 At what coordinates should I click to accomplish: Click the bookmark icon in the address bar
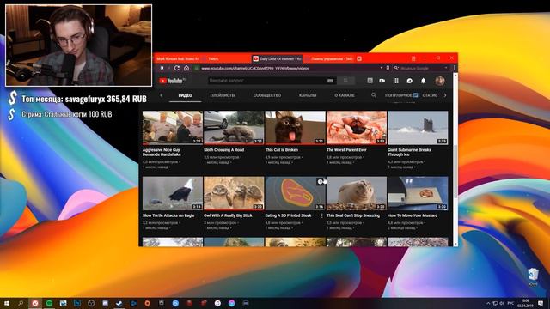coord(388,68)
